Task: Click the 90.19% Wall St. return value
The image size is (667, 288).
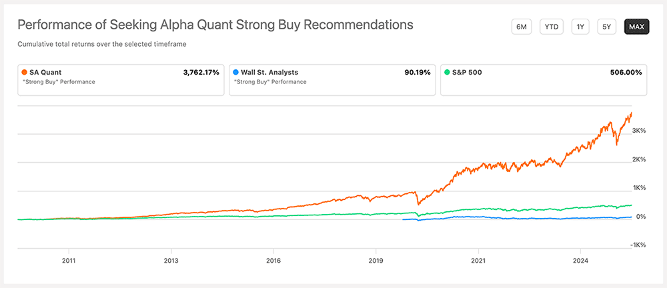Action: click(x=419, y=71)
